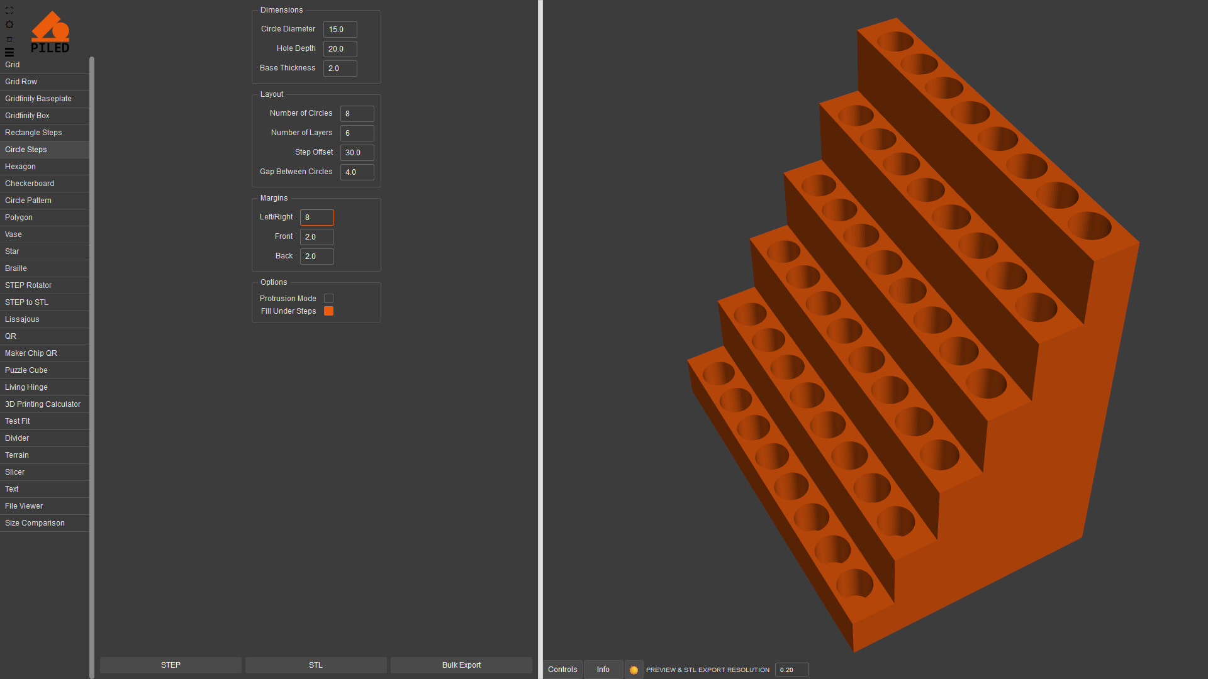Open the Info tab
Screen dimensions: 1208x679
[603, 670]
